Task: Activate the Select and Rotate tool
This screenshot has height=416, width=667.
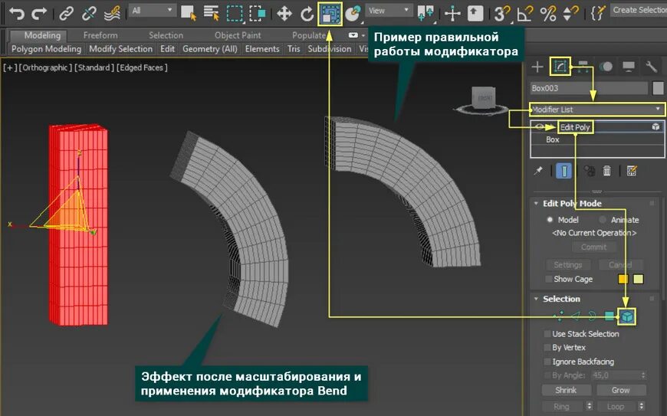Action: [307, 14]
